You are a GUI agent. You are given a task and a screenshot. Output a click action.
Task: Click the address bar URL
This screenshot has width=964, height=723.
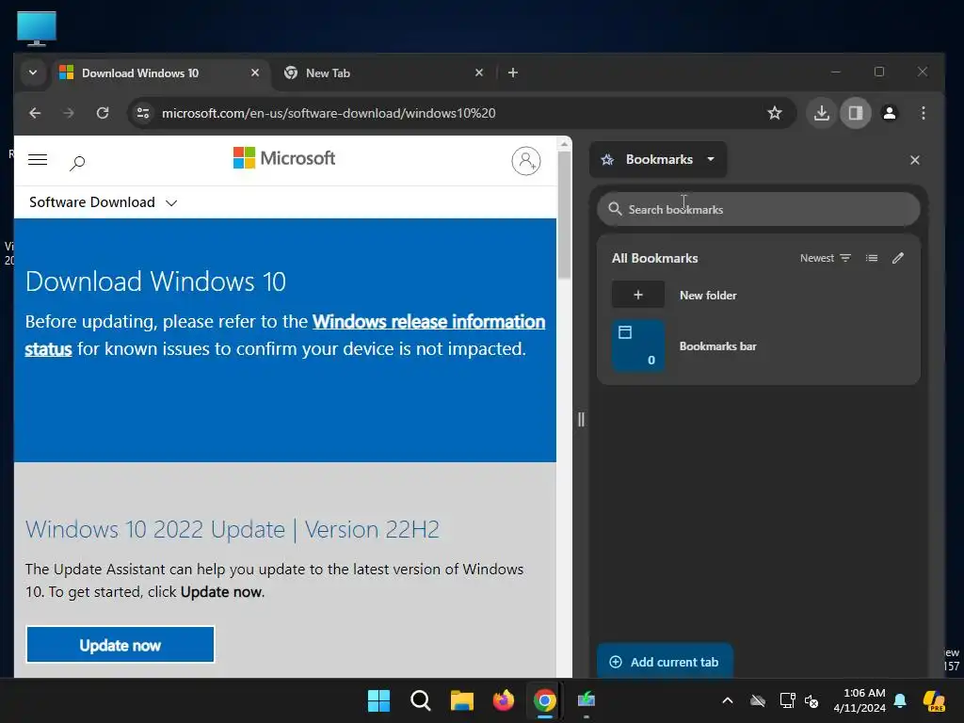click(x=329, y=113)
